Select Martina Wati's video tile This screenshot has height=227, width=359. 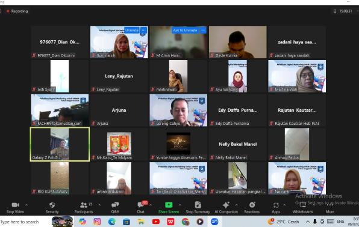point(297,76)
